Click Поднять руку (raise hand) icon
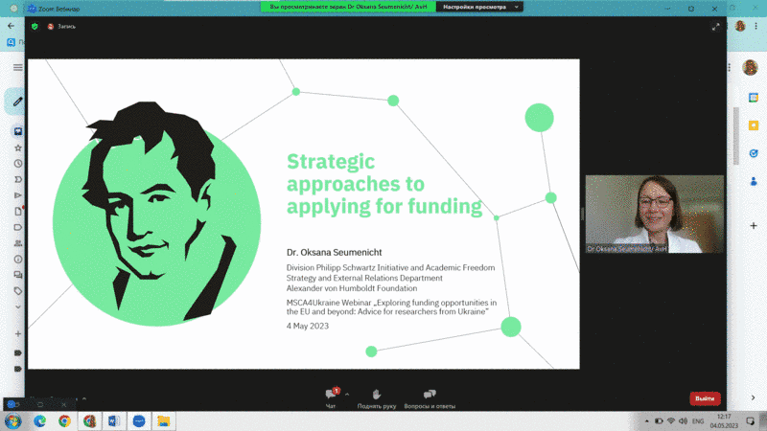The image size is (767, 431). point(377,395)
